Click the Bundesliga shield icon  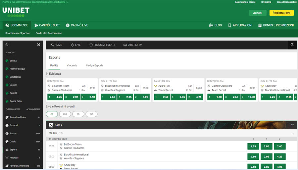click(x=7, y=77)
